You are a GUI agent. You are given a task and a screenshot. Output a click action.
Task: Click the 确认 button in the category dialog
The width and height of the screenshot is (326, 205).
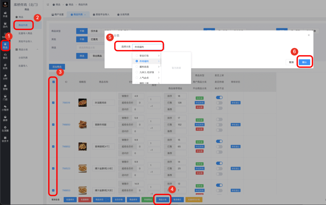304,63
